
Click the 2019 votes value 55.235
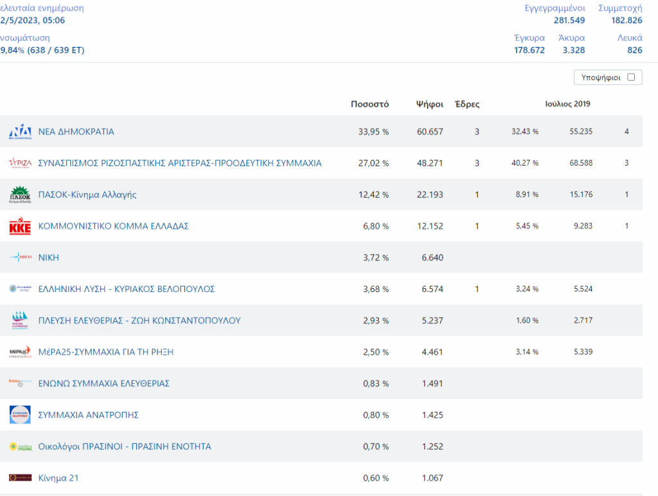pos(581,132)
